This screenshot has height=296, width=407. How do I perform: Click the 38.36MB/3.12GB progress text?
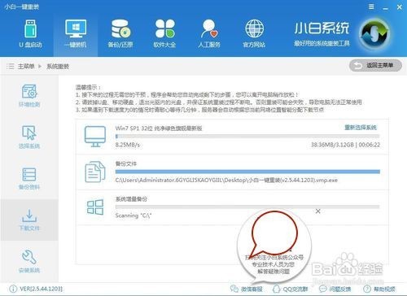pos(332,145)
